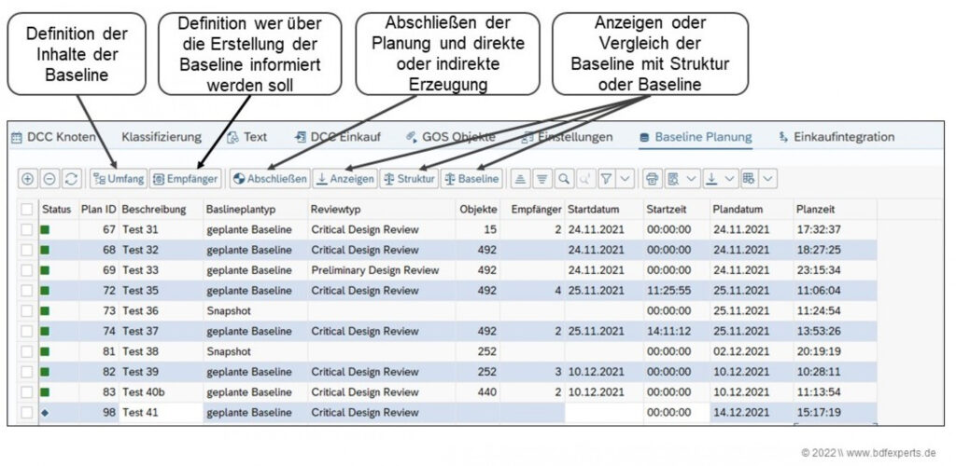Click the print icon in toolbar
The width and height of the screenshot is (956, 466).
click(x=653, y=179)
